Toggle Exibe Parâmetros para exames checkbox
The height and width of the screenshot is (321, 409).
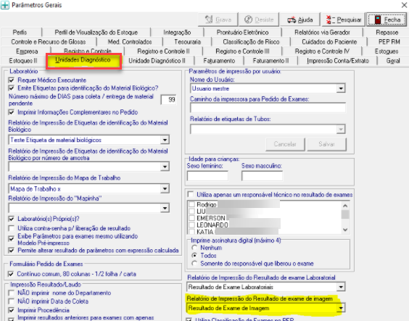(x=12, y=238)
